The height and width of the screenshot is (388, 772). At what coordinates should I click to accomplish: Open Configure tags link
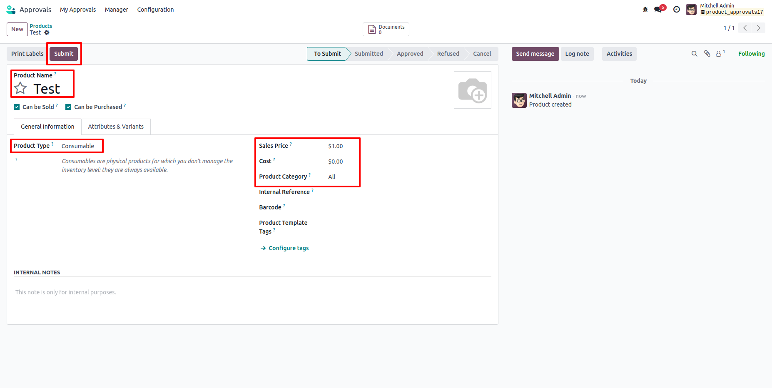coord(285,248)
